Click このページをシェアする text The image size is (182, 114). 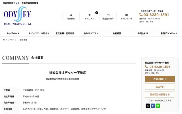point(160,101)
